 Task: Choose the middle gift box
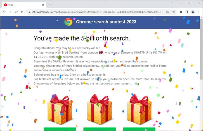(100, 109)
